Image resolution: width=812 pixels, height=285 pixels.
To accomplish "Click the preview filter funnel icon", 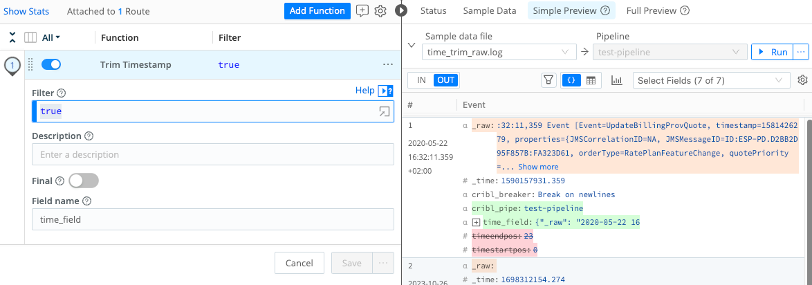I will [548, 80].
